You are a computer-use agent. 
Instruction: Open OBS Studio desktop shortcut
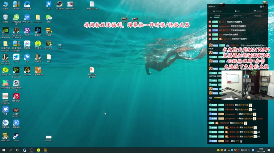59,5
